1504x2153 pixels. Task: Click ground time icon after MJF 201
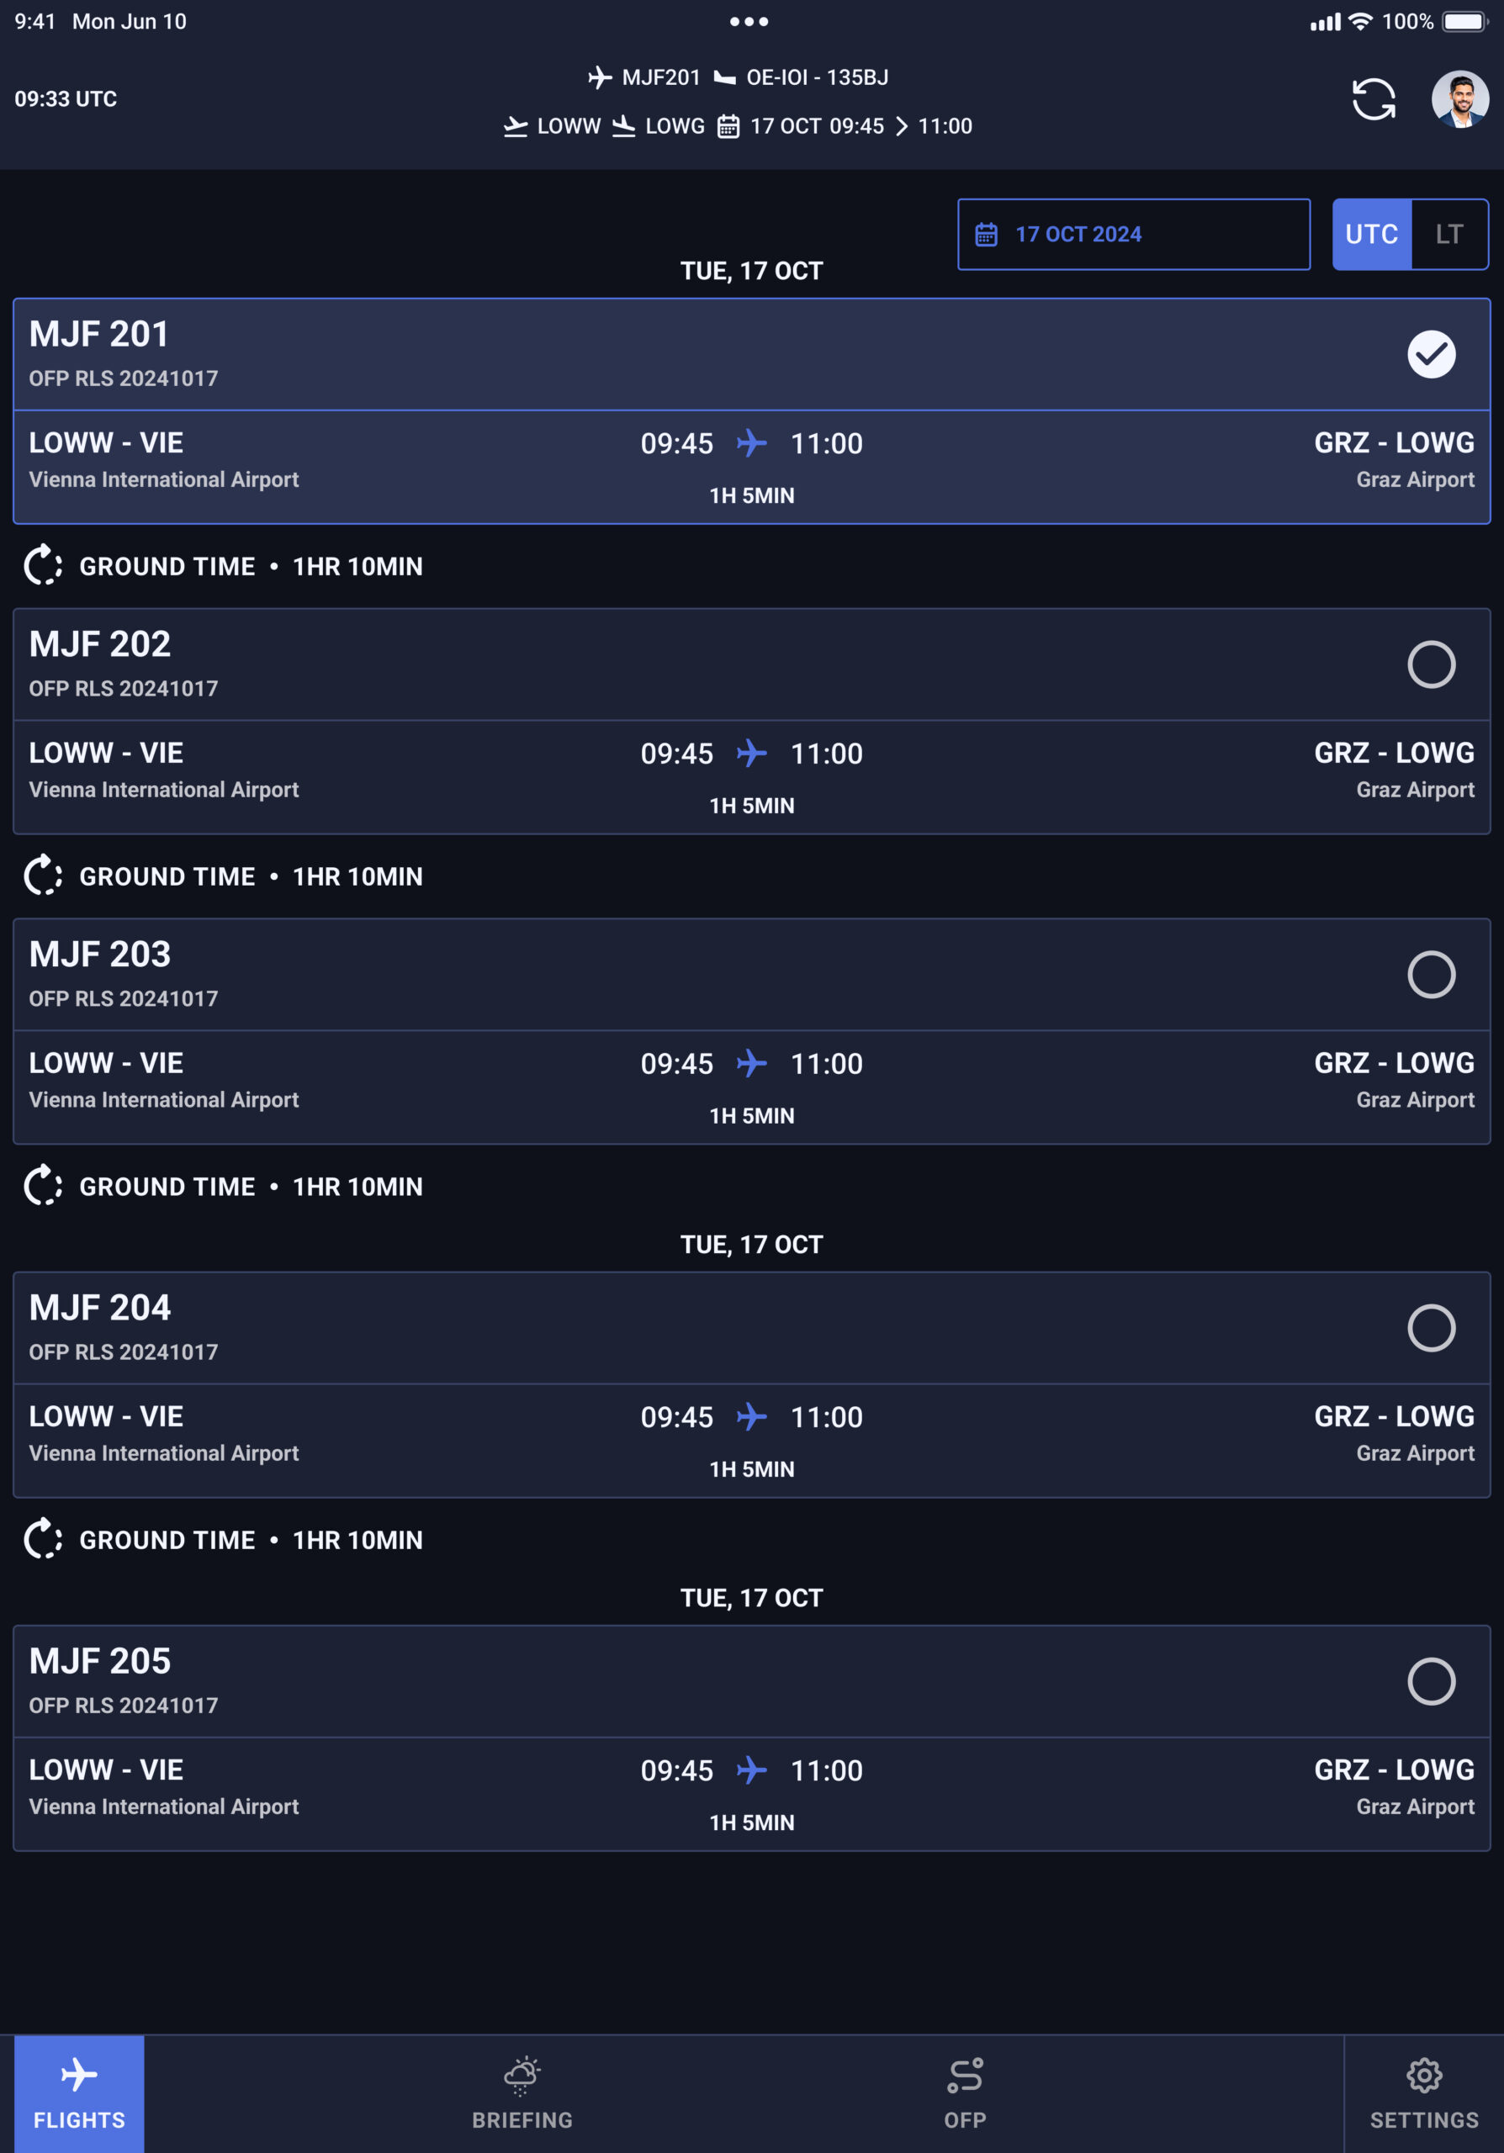click(x=43, y=565)
